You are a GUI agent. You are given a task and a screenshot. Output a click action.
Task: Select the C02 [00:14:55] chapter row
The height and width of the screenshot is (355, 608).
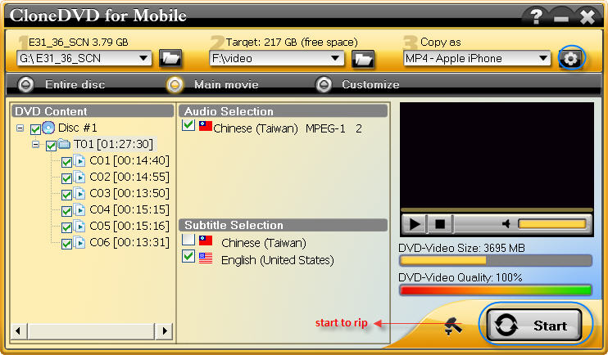point(129,177)
